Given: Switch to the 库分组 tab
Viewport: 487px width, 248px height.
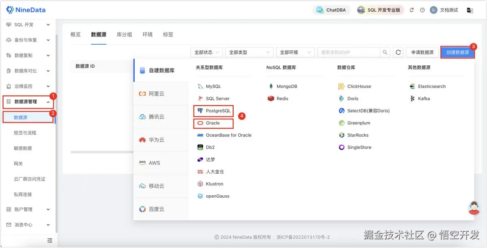Looking at the screenshot, I should click(124, 35).
